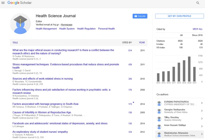The image size is (205, 140).
Task: Click the 173 citation count
Action: tap(130, 104)
